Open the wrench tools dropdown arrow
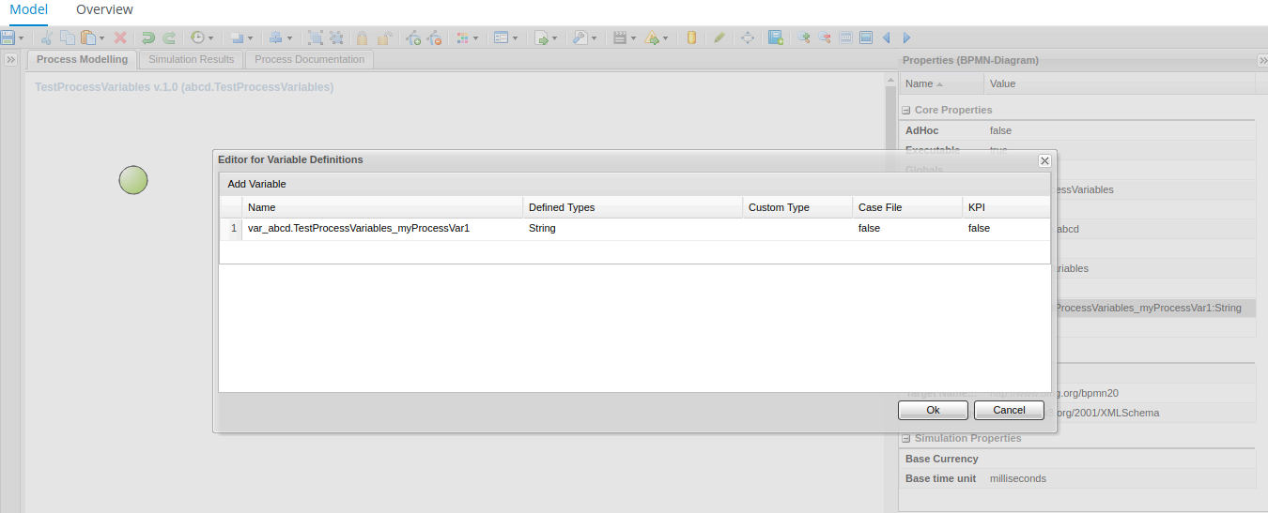 click(x=594, y=38)
